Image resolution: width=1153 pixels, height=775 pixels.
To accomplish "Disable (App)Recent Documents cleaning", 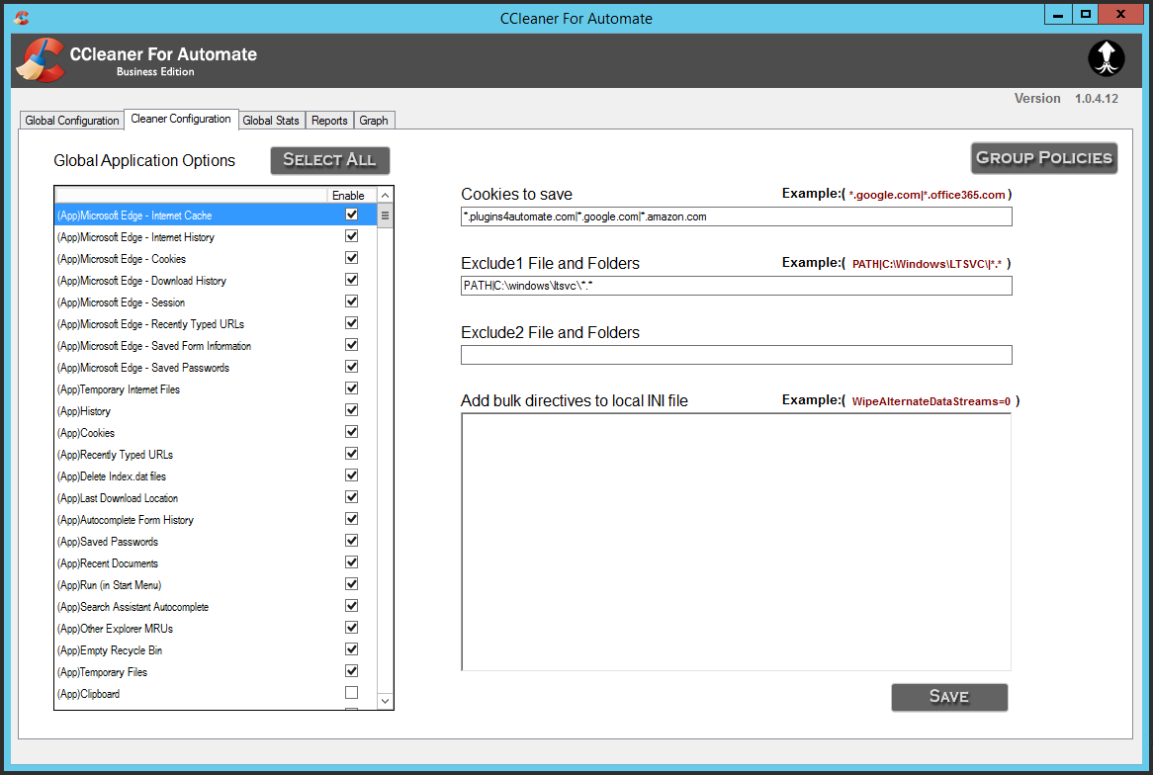I will [x=351, y=561].
